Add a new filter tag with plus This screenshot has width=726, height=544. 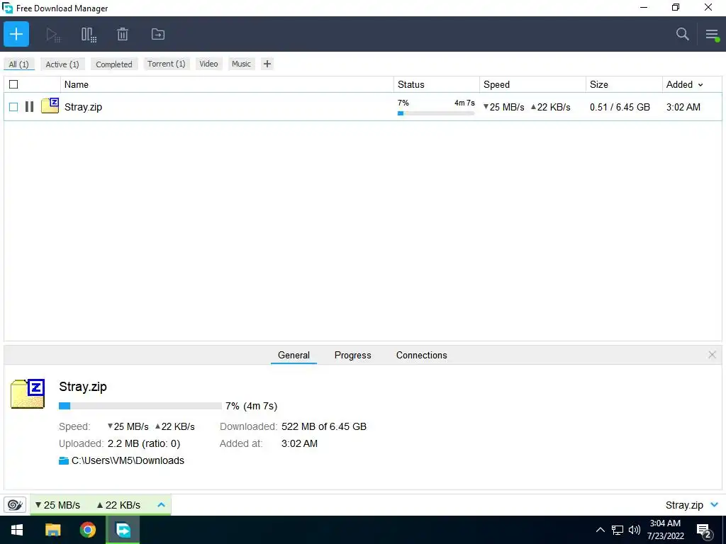[x=267, y=64]
